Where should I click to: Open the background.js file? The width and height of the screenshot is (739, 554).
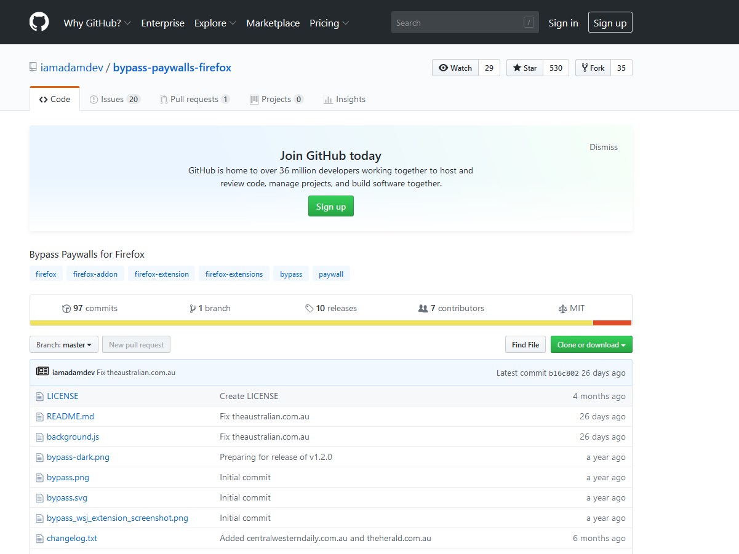73,437
